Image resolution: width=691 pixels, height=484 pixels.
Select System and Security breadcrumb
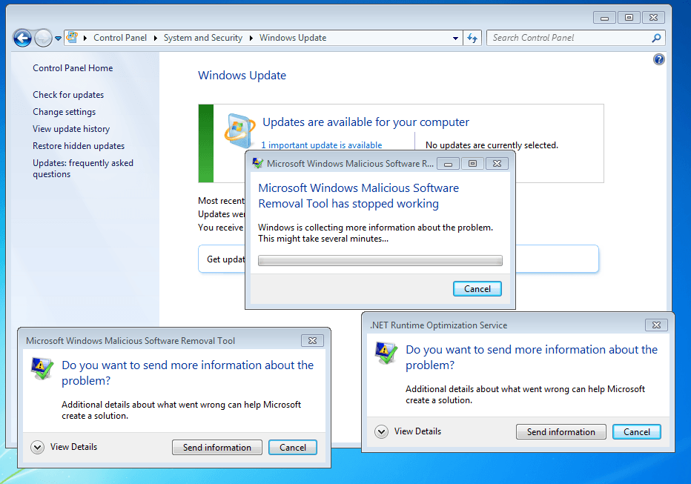(x=202, y=38)
